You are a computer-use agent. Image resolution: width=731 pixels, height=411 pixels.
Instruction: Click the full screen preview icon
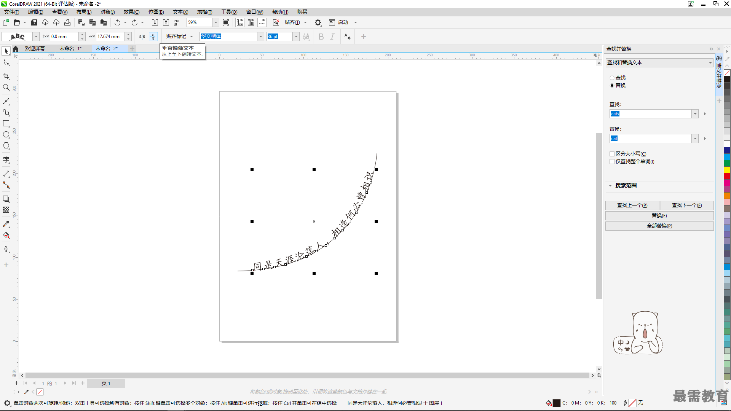[x=226, y=22]
